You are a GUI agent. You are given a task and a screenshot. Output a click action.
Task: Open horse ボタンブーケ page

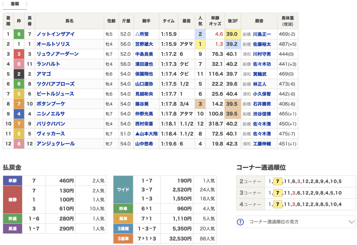pyautogui.click(x=51, y=104)
